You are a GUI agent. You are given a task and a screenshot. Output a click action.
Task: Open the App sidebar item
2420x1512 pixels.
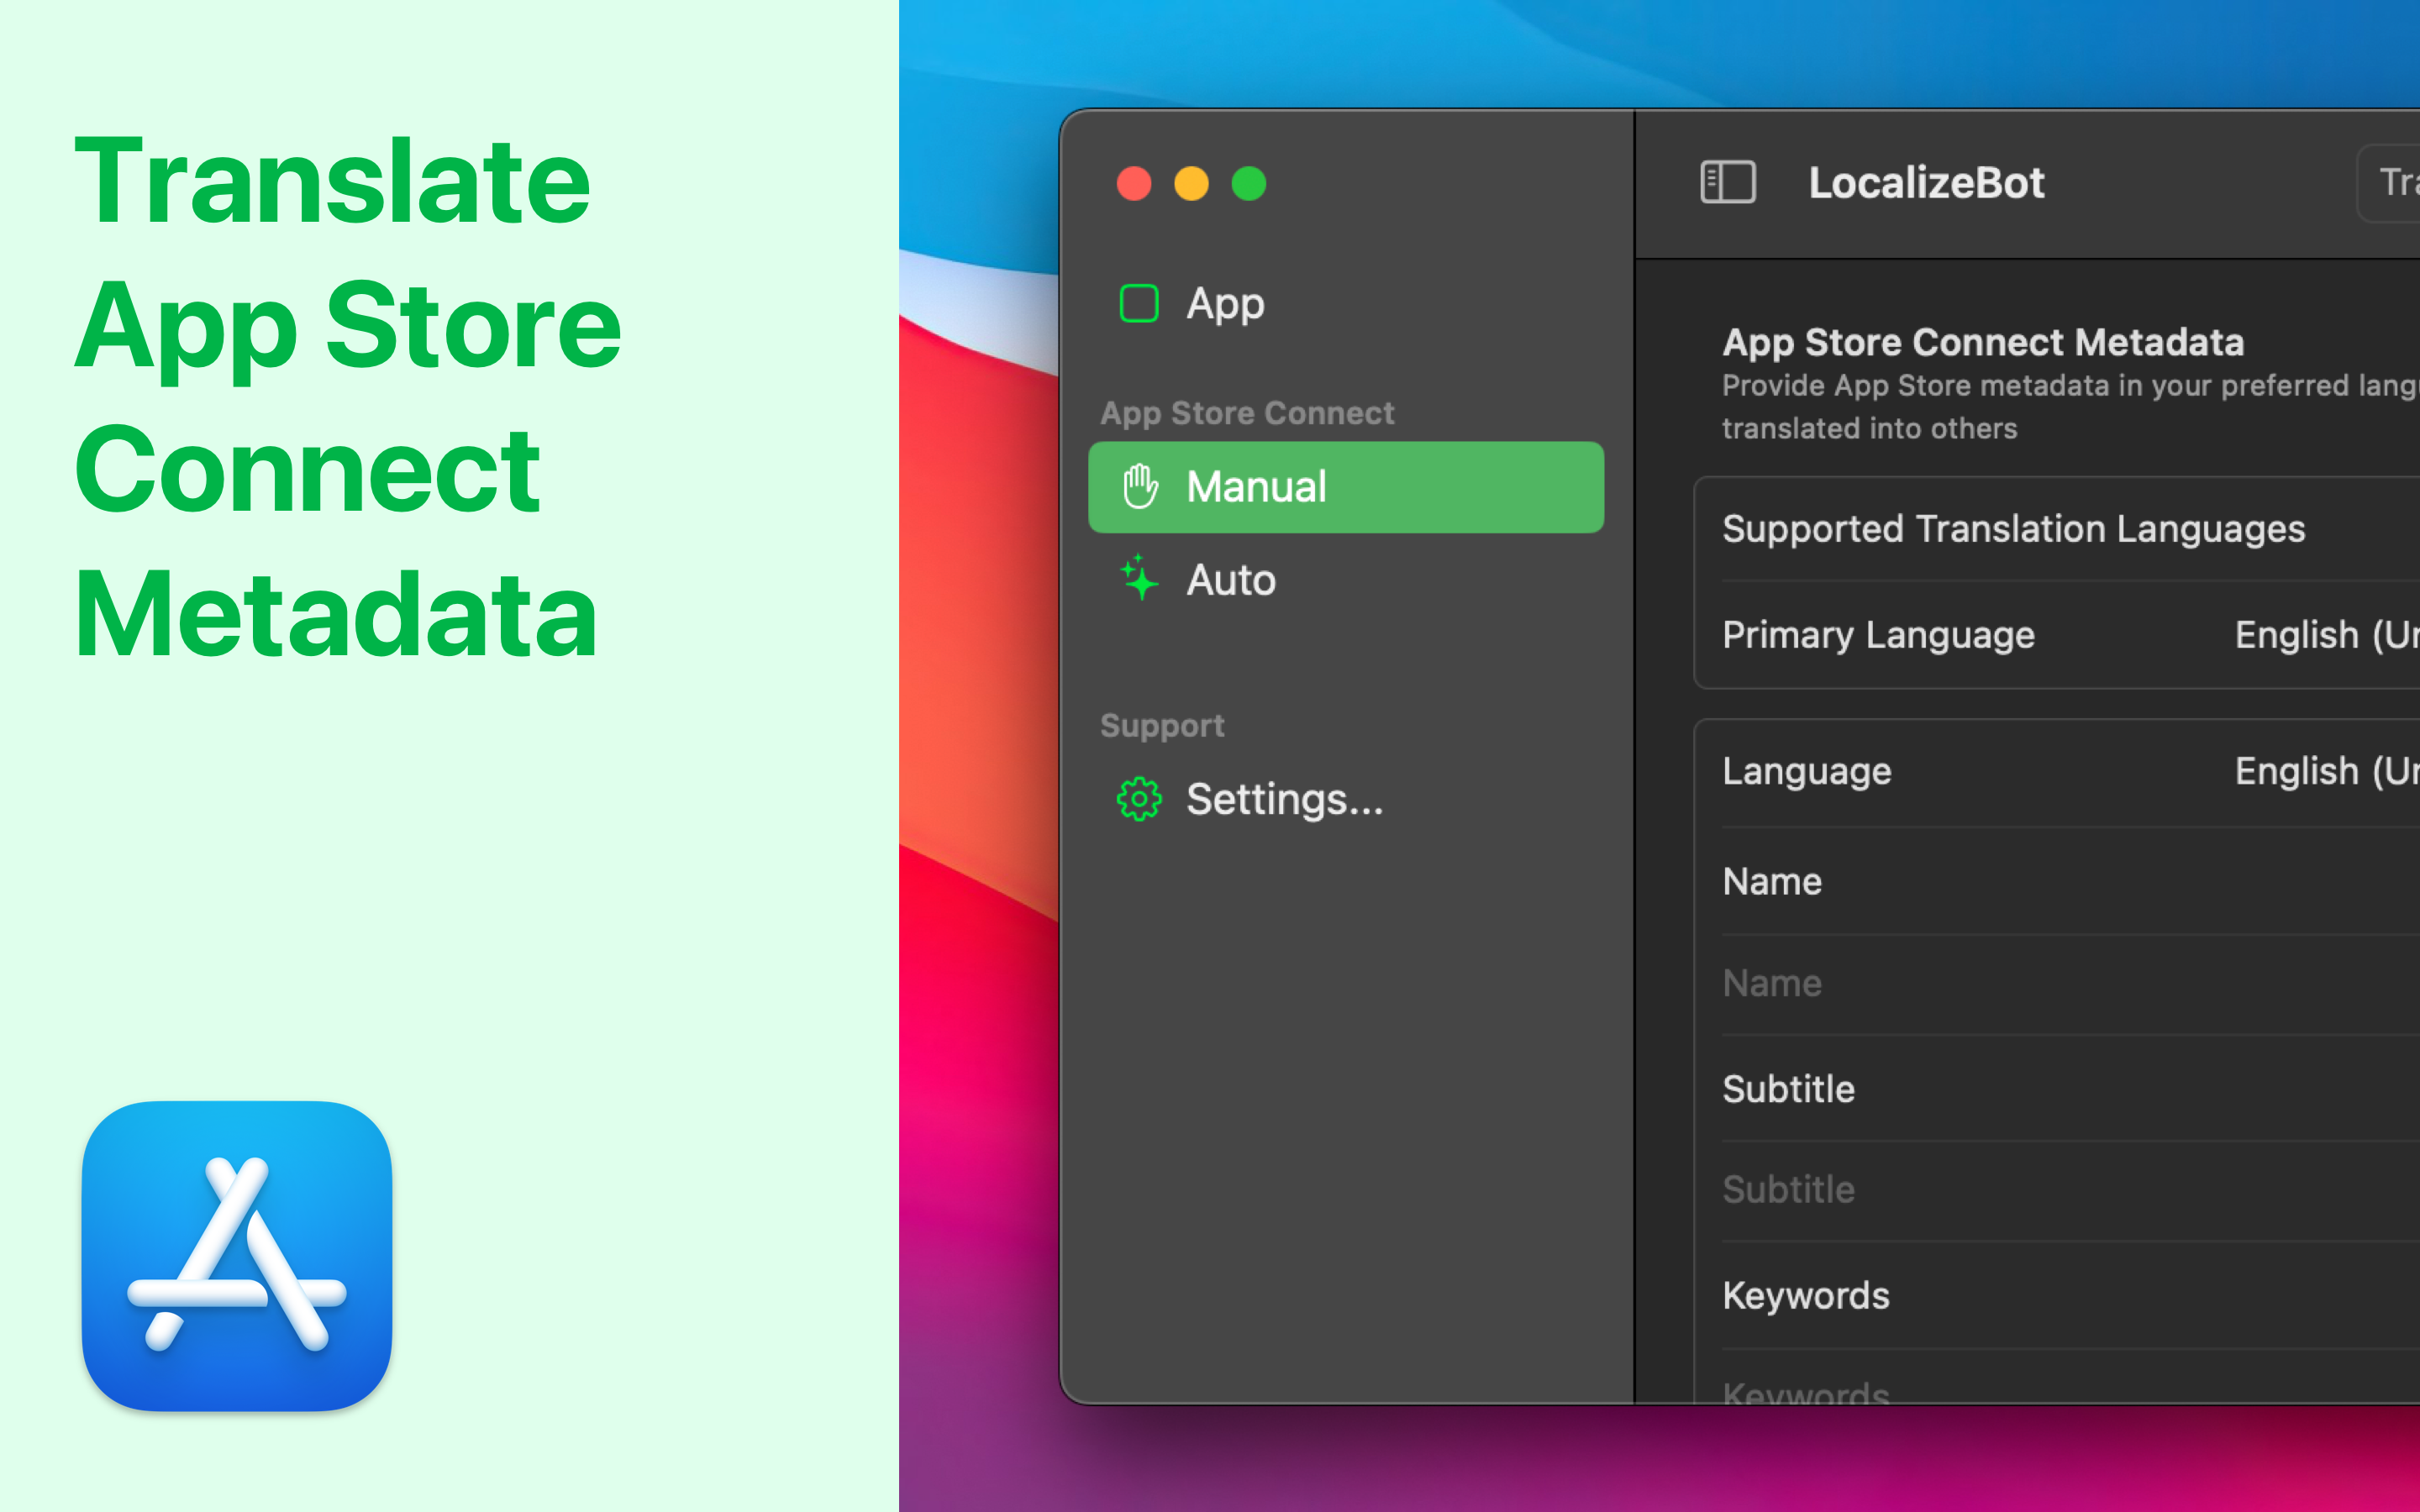[x=1346, y=303]
